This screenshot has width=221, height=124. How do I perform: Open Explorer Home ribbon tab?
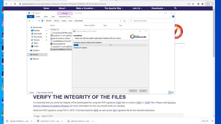pos(38,17)
